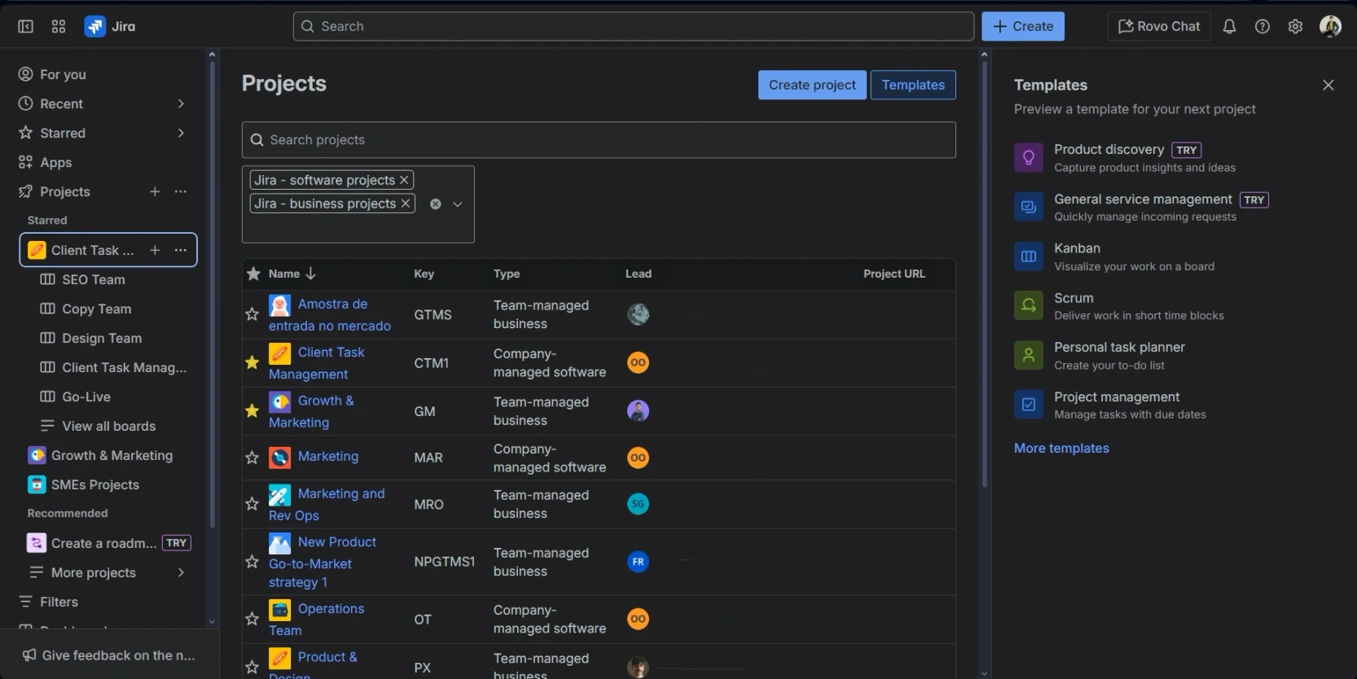Open the app switcher grid icon
Image resolution: width=1357 pixels, height=679 pixels.
pyautogui.click(x=59, y=26)
